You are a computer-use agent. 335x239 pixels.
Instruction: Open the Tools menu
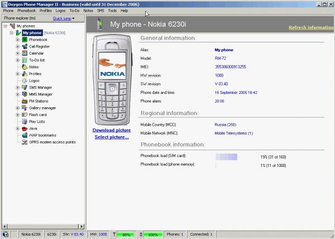coord(112,11)
